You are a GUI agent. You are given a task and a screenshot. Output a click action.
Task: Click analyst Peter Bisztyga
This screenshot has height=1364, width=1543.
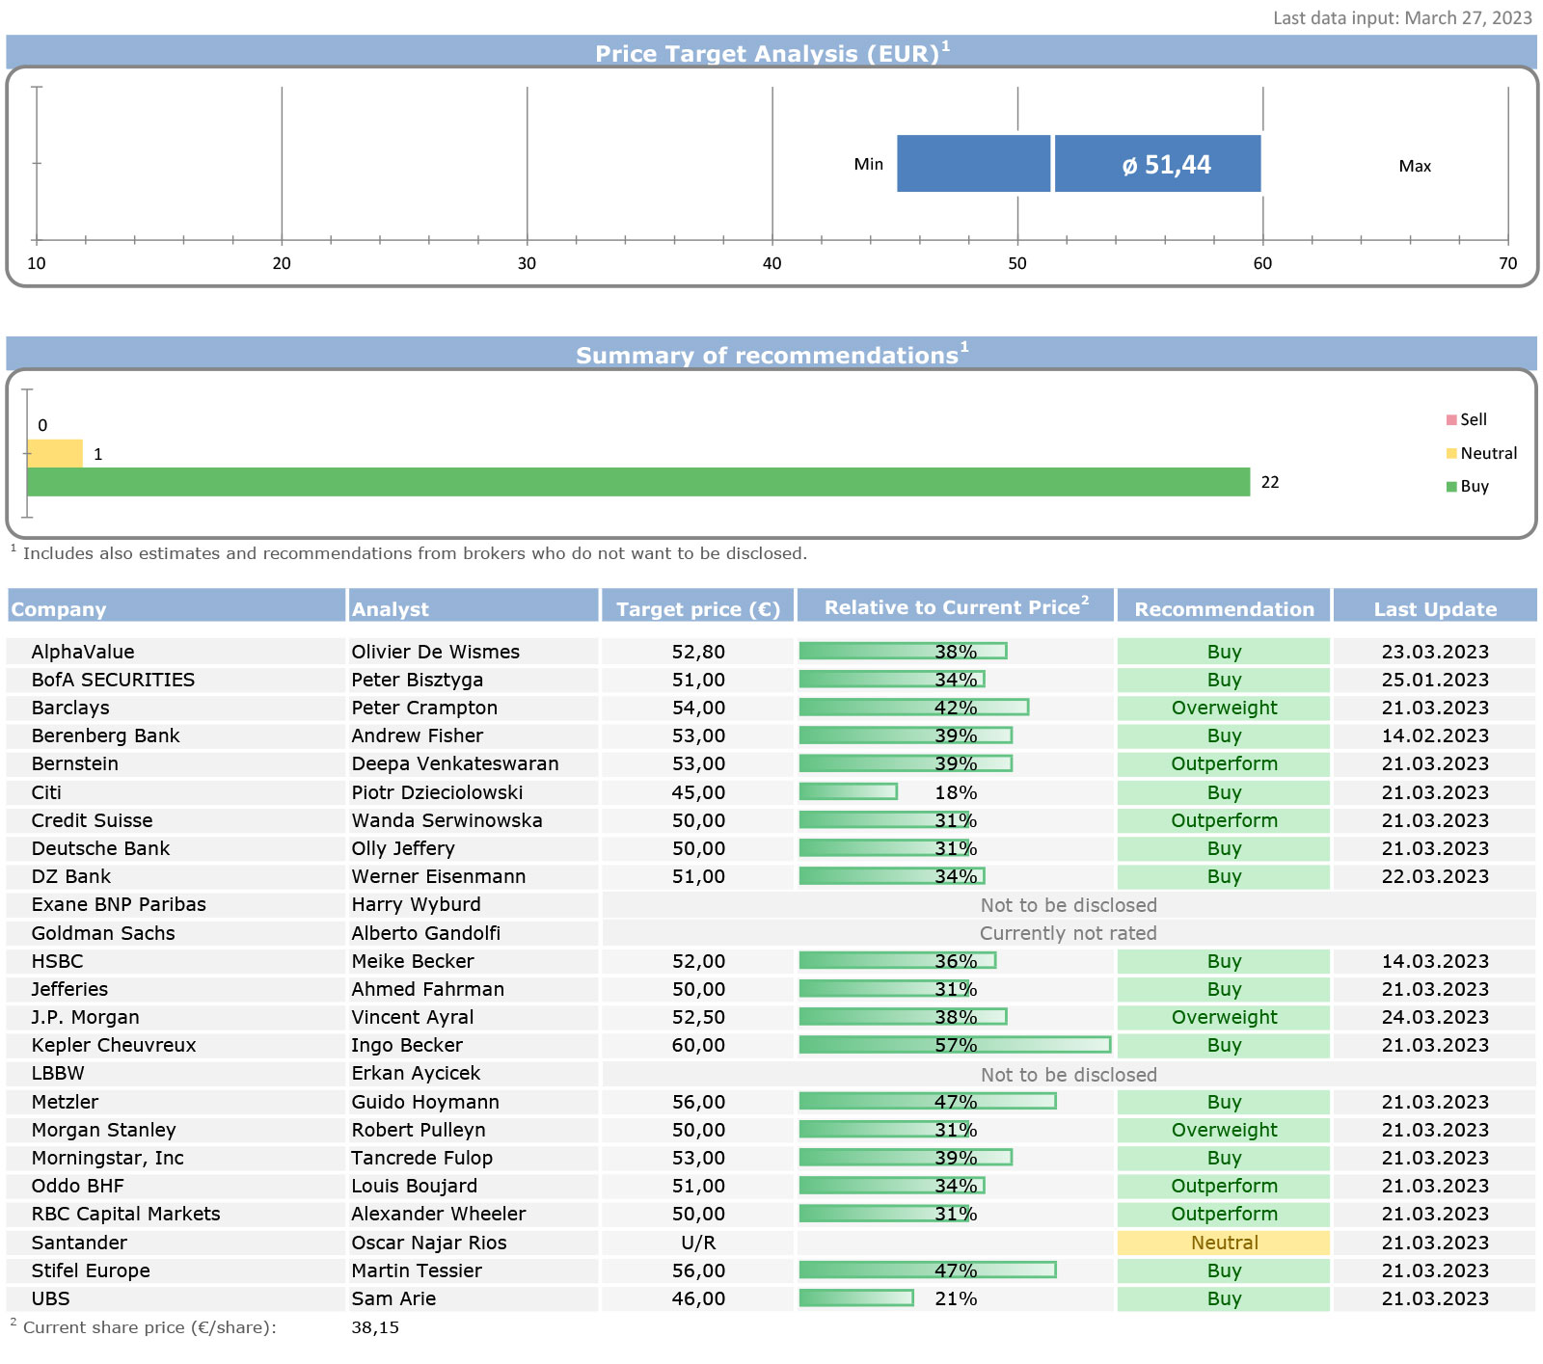click(x=417, y=680)
